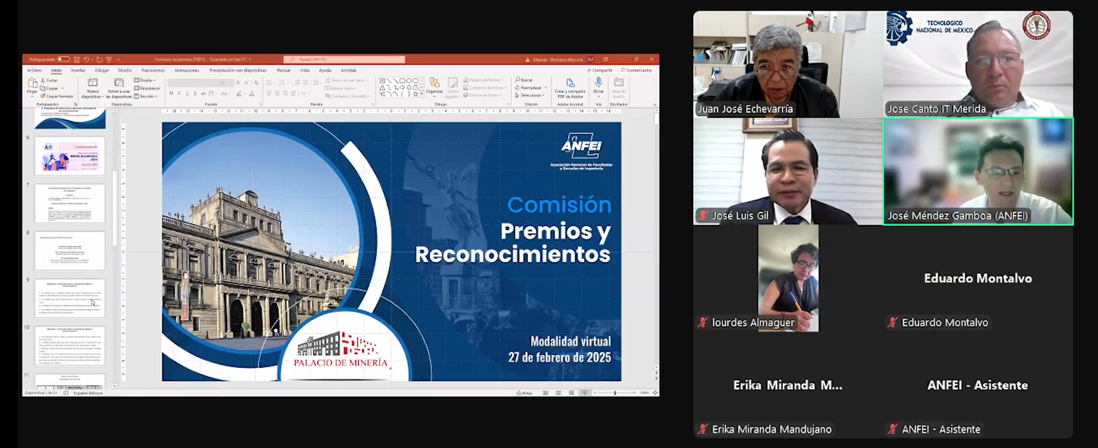Click the Reemplazar button
The width and height of the screenshot is (1098, 448).
(x=531, y=88)
